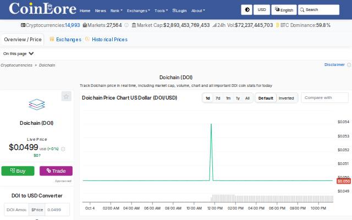
Task: Select the All chart range
Action: (248, 98)
